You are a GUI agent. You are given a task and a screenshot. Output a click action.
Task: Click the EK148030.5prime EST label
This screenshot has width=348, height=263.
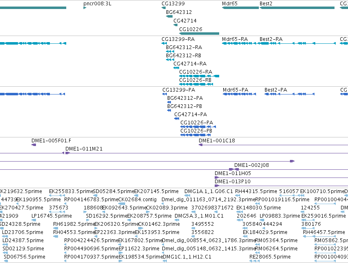coord(258,208)
